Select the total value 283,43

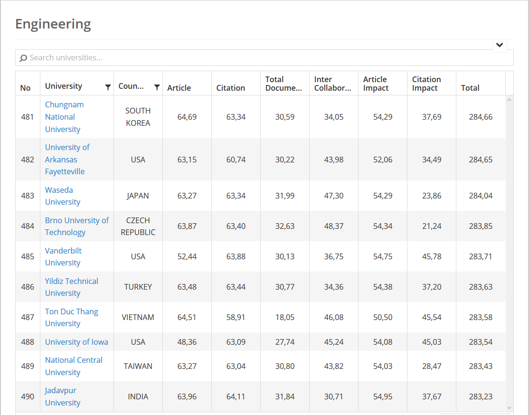point(481,366)
